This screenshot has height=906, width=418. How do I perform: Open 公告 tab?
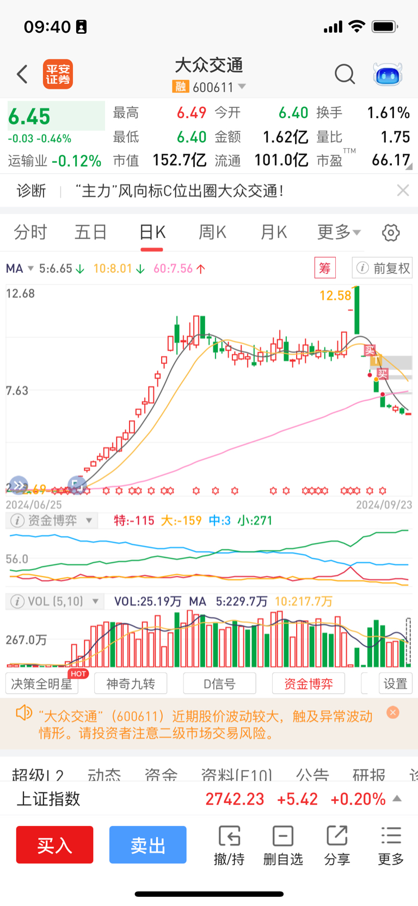pyautogui.click(x=312, y=774)
